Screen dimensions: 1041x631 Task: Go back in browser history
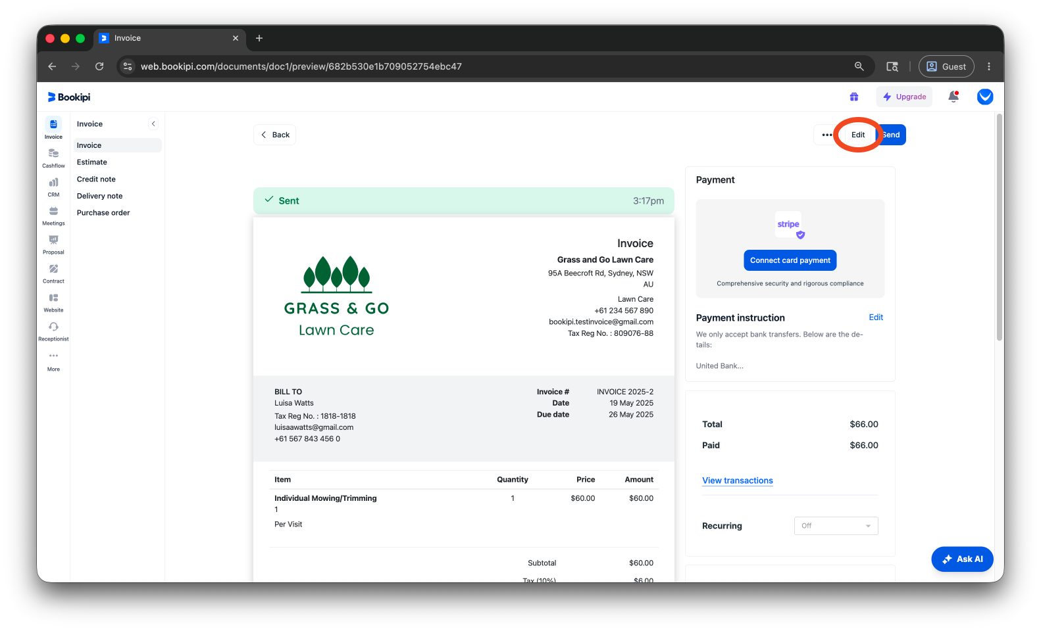[x=52, y=66]
